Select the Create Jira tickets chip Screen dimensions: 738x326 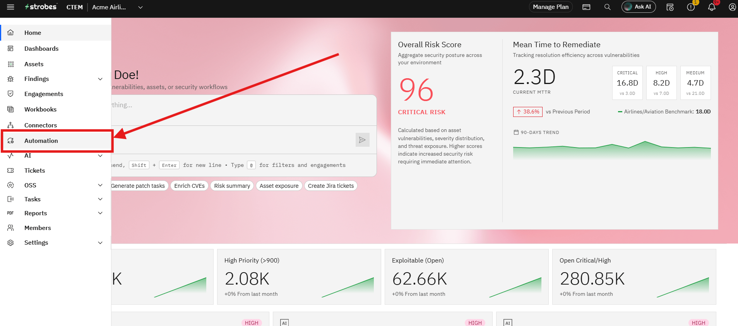[331, 186]
